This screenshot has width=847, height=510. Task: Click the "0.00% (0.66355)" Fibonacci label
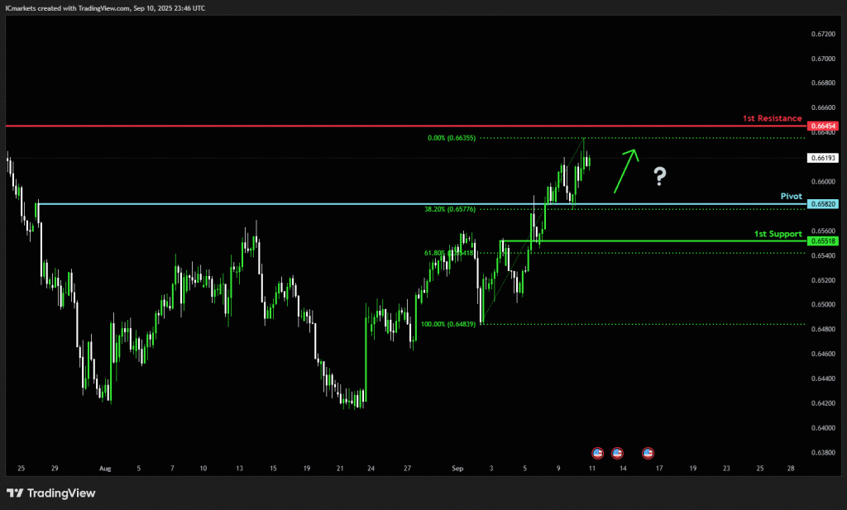452,138
